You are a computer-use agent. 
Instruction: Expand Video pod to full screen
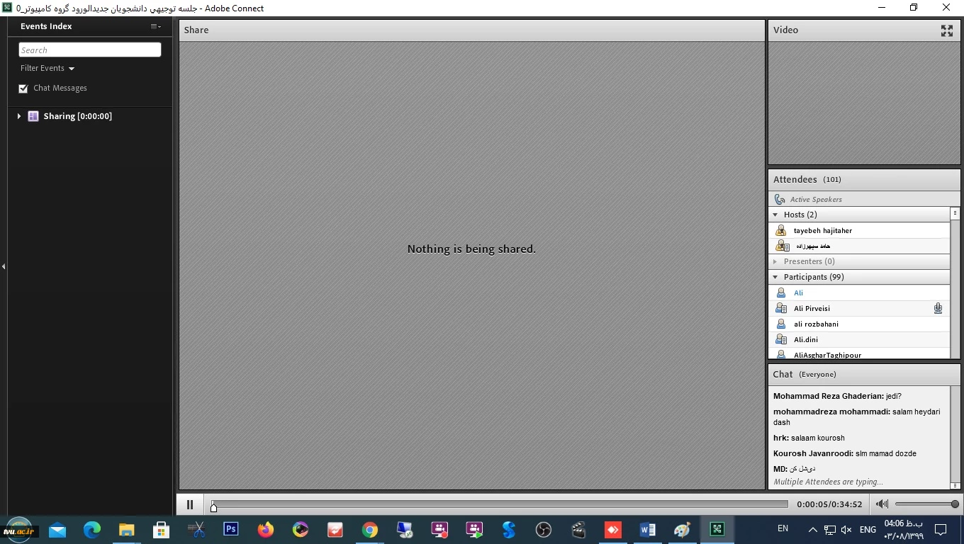[x=946, y=30]
